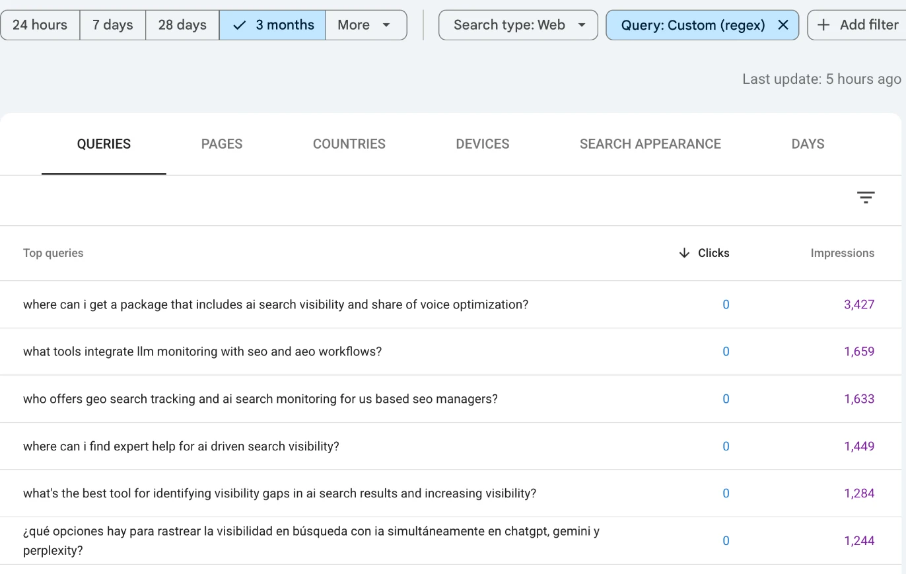Click the 1,633 impressions value
906x574 pixels.
(x=859, y=399)
